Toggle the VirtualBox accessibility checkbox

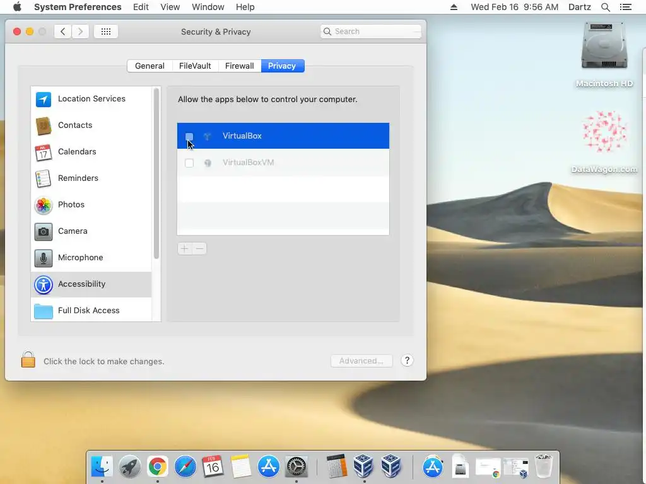click(189, 136)
